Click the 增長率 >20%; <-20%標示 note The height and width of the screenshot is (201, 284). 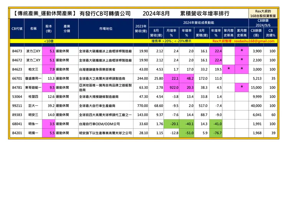(x=171, y=41)
